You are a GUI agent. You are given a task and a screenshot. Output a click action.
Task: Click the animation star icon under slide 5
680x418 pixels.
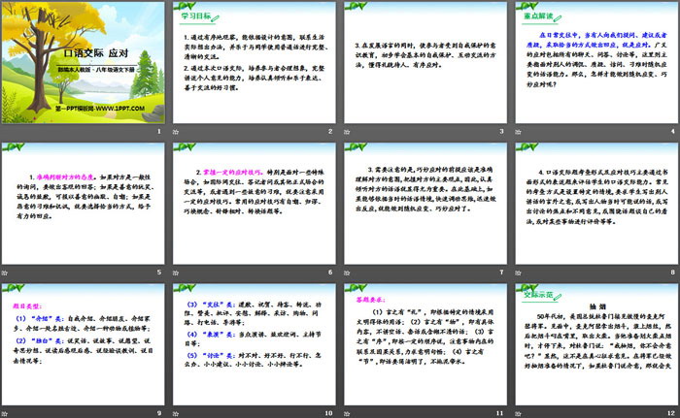[4, 273]
